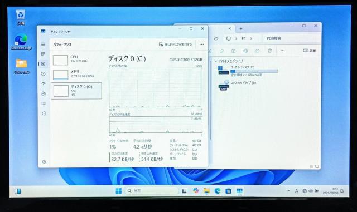Click the C: drive usage bar
Image resolution: width=357 pixels, height=212 pixels.
254,71
